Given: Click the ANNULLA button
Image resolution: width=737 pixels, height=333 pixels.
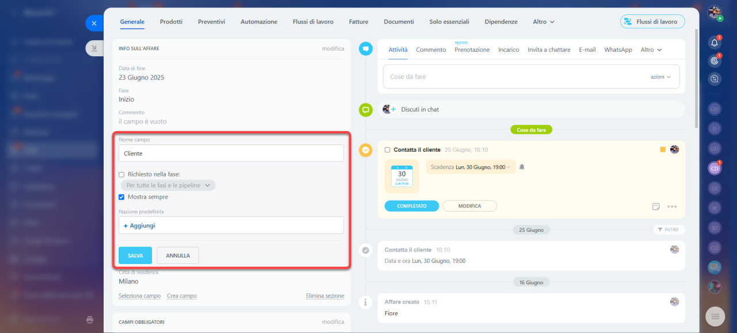Looking at the screenshot, I should [178, 255].
